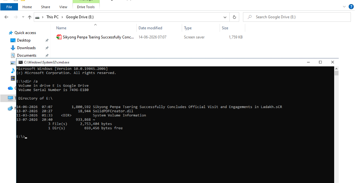Open the Drive Tools tab
The width and height of the screenshot is (355, 183).
tap(86, 7)
